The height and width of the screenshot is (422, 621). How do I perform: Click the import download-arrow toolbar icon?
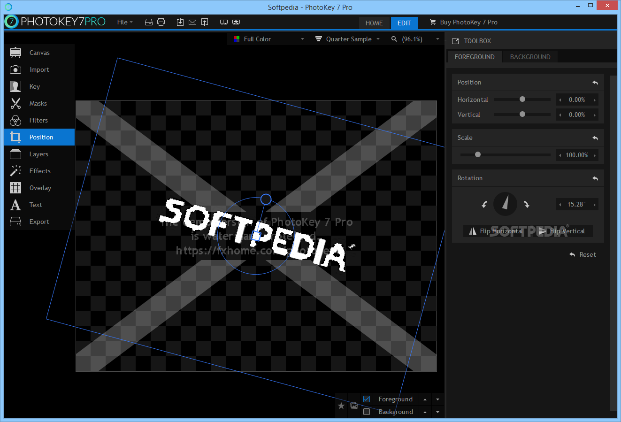(180, 22)
